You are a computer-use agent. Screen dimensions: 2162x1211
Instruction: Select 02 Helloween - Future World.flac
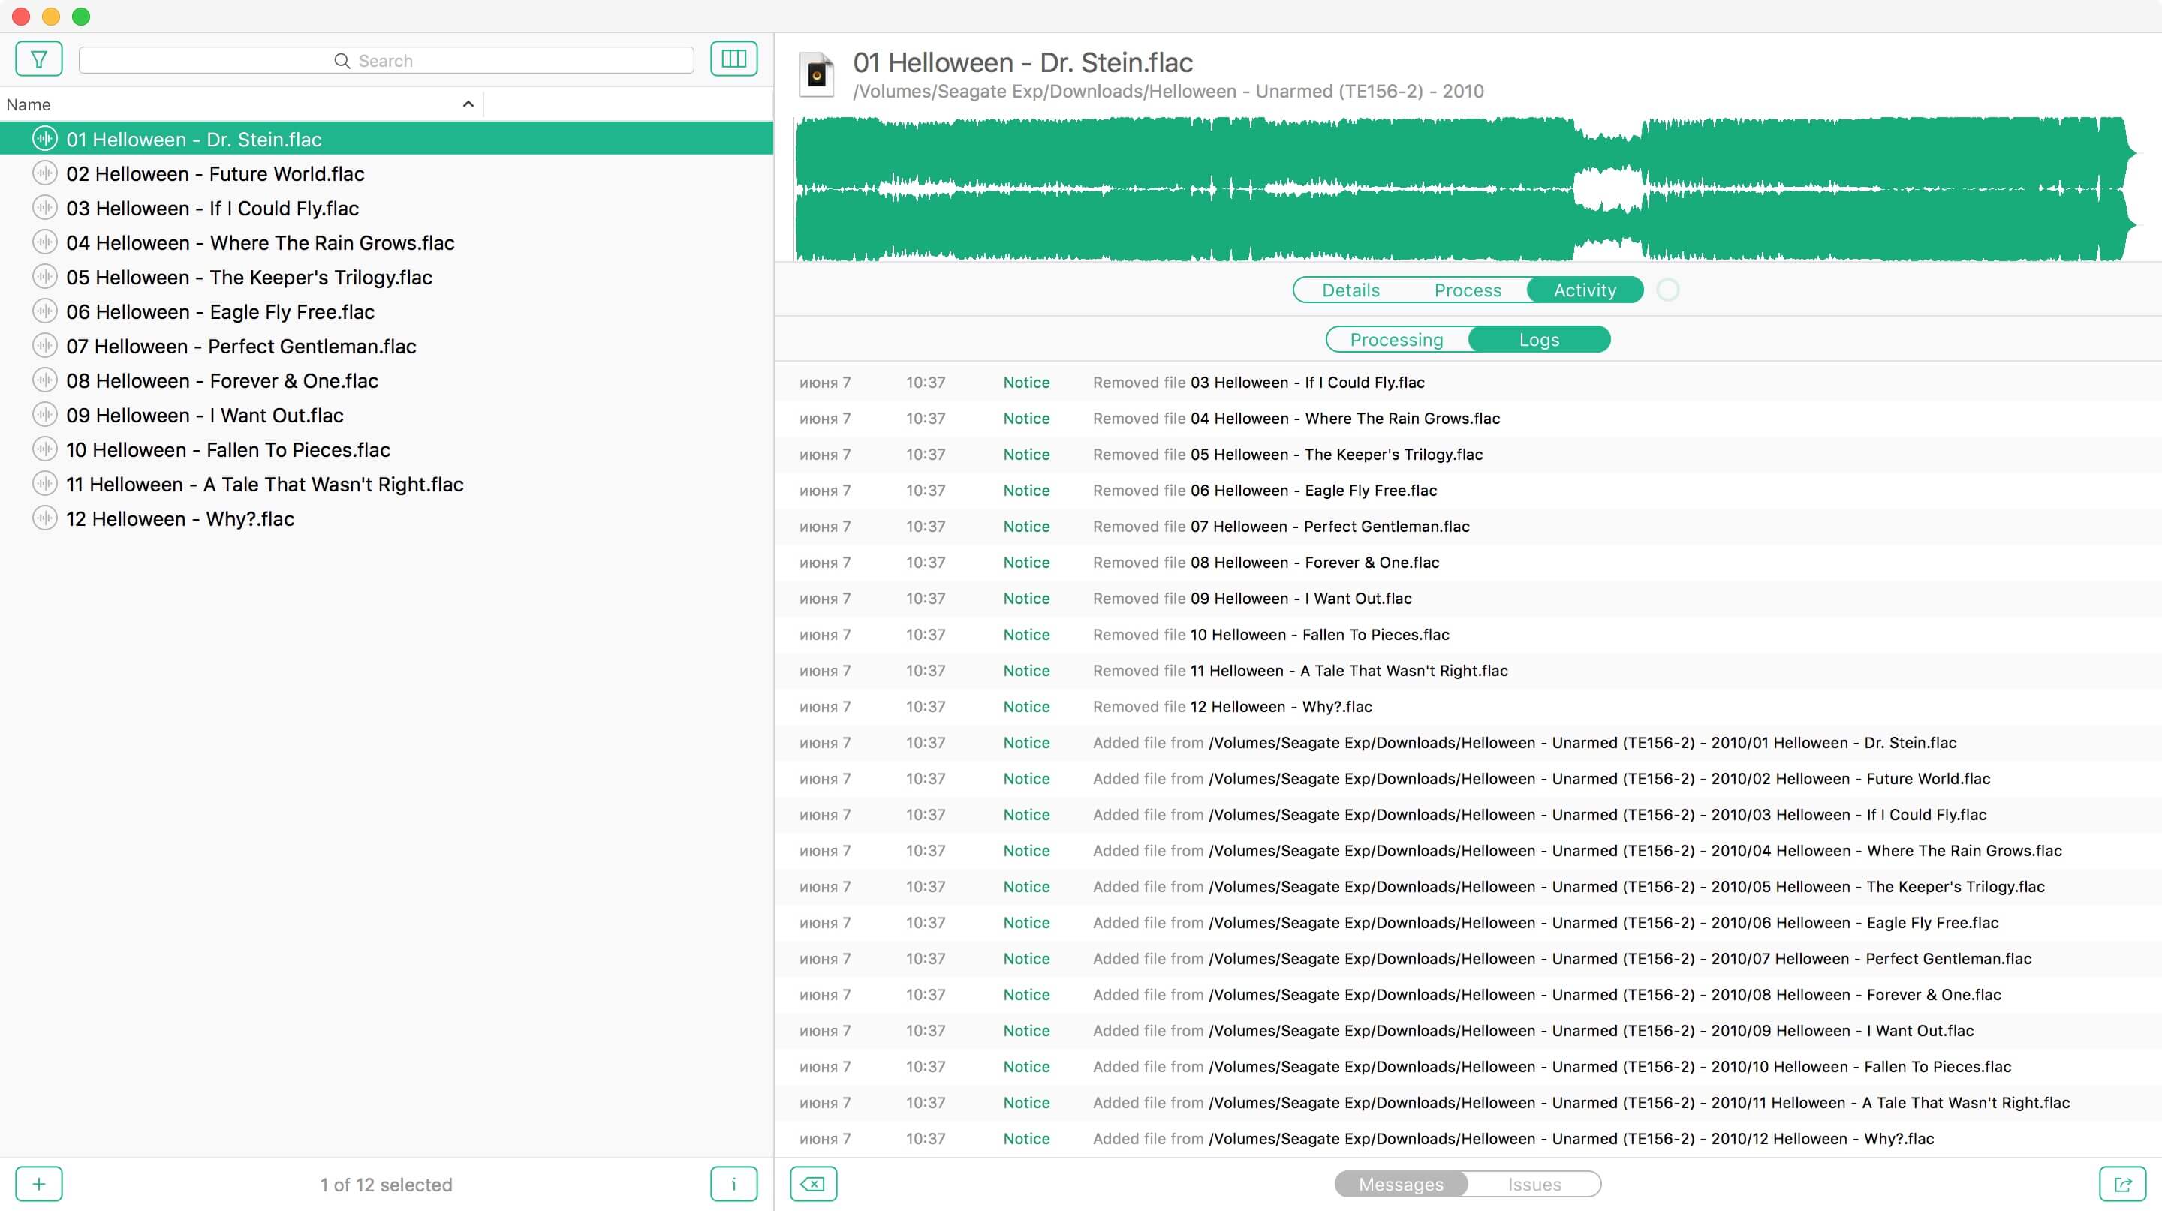point(386,173)
